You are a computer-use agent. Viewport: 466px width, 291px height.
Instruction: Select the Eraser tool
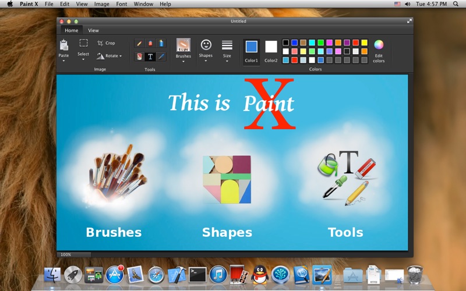[150, 43]
